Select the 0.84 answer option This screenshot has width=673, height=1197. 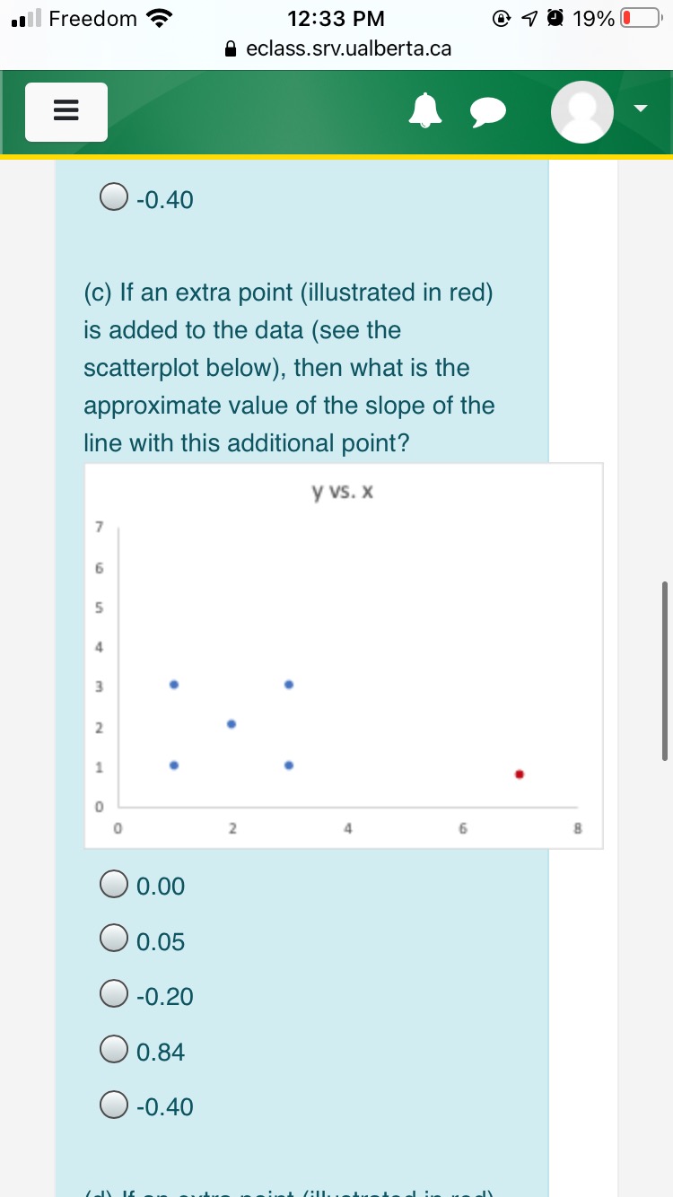113,1049
